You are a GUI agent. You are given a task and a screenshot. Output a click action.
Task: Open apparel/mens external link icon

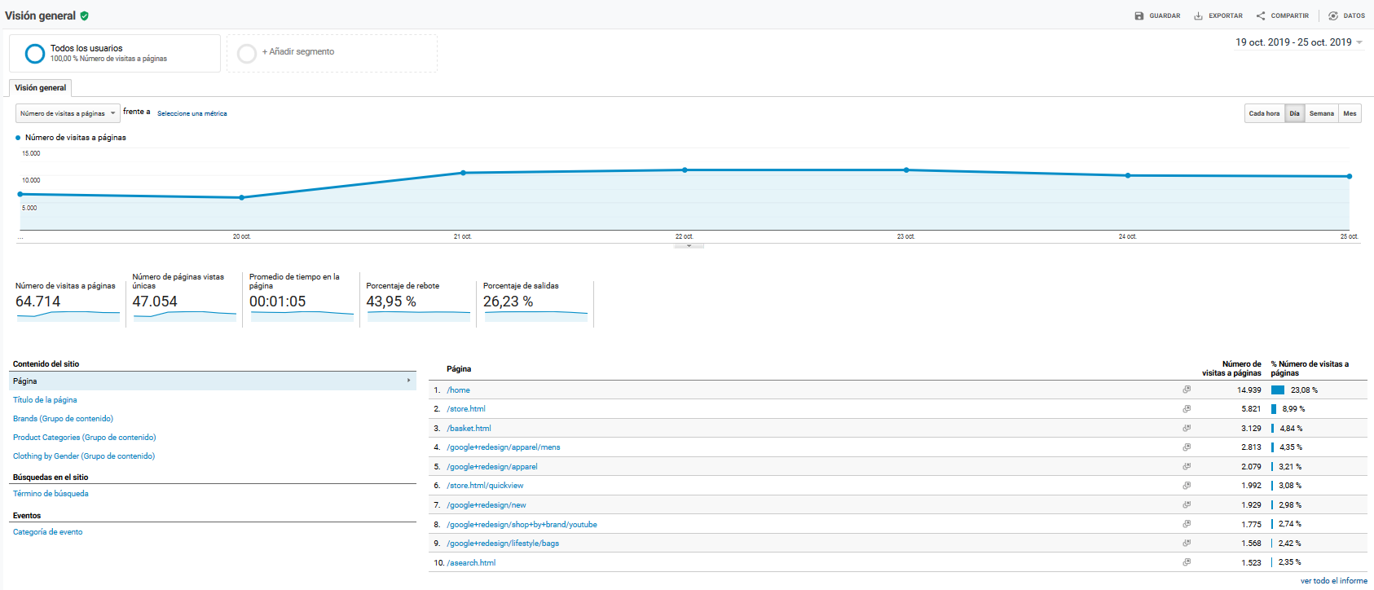pyautogui.click(x=1187, y=447)
